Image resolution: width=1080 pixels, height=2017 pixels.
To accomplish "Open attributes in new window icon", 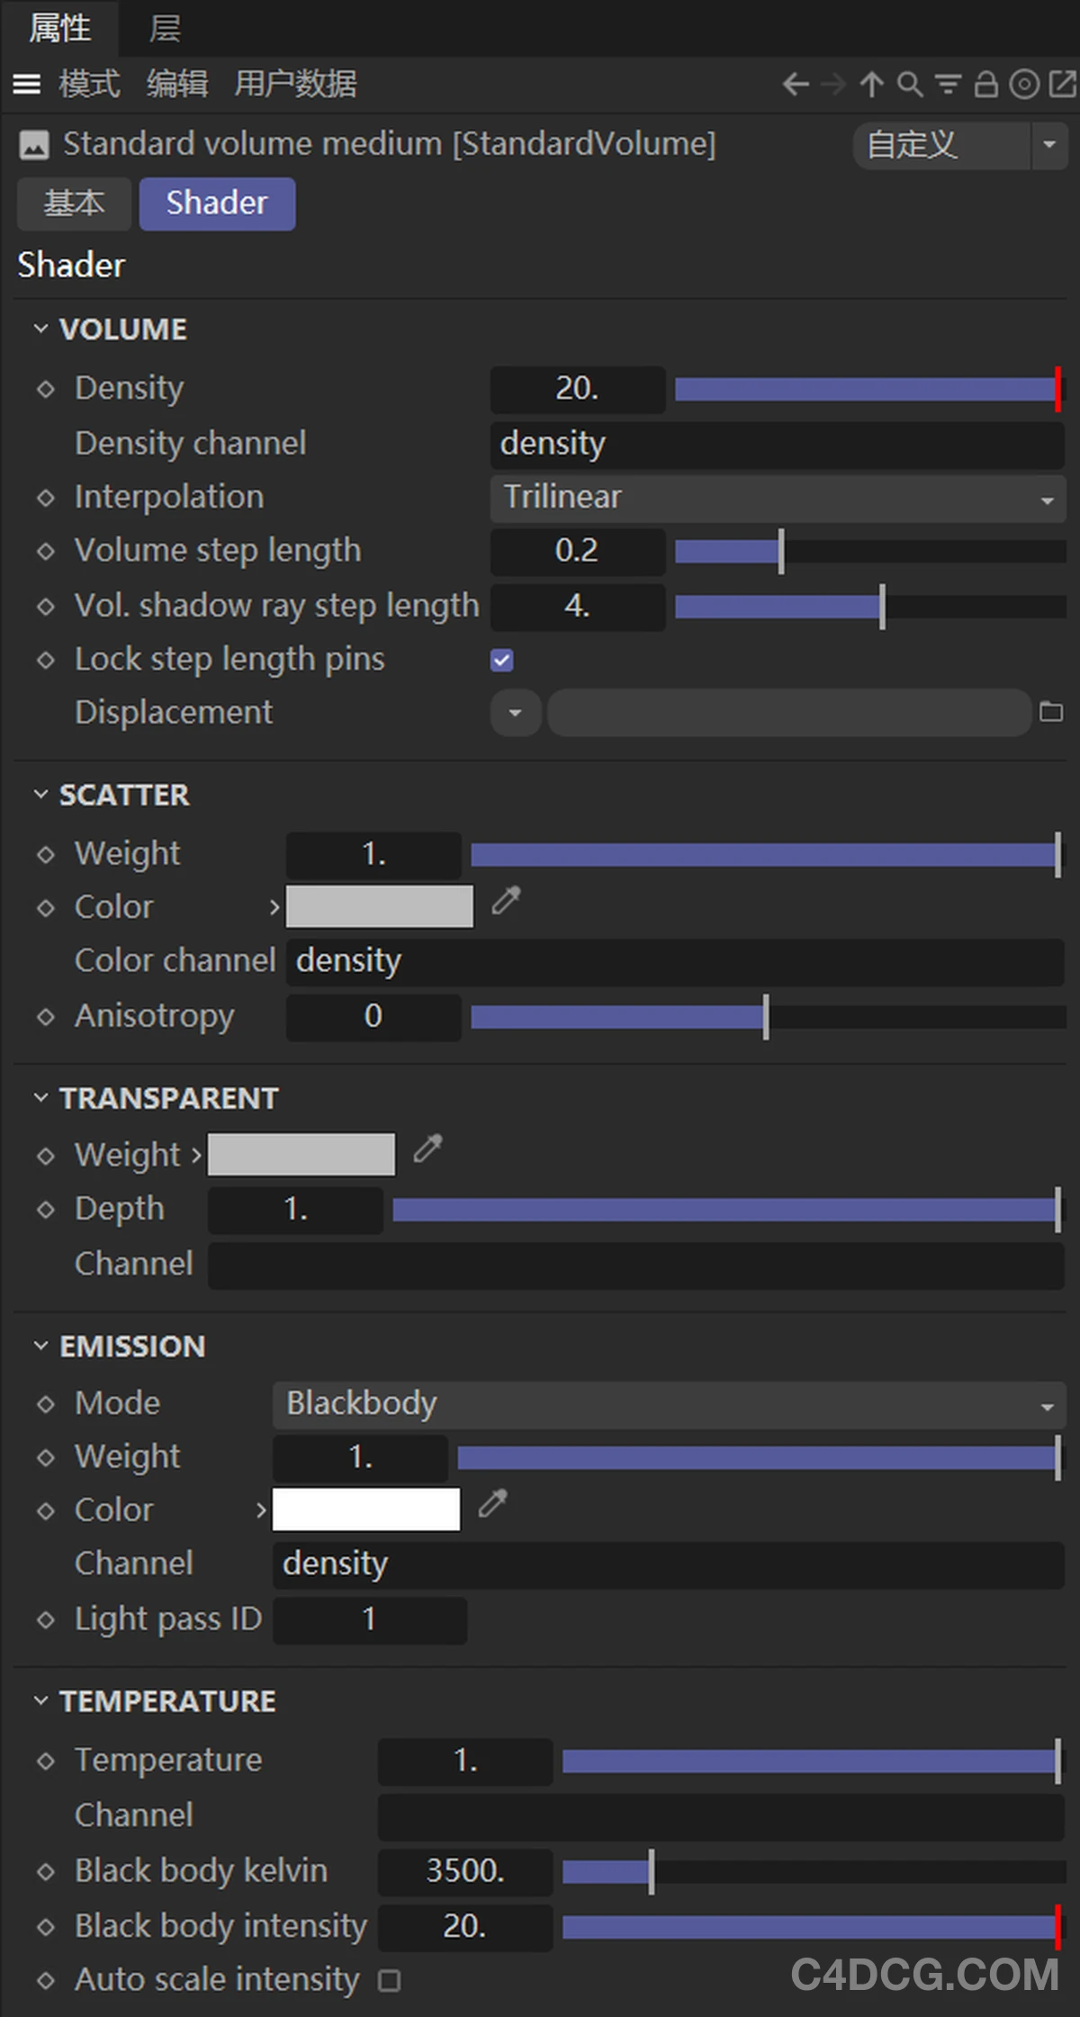I will coord(1063,85).
